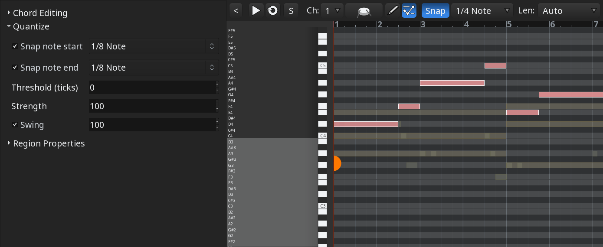Viewport: 603px width, 247px height.
Task: Click the C3 piano key
Action: (x=322, y=206)
